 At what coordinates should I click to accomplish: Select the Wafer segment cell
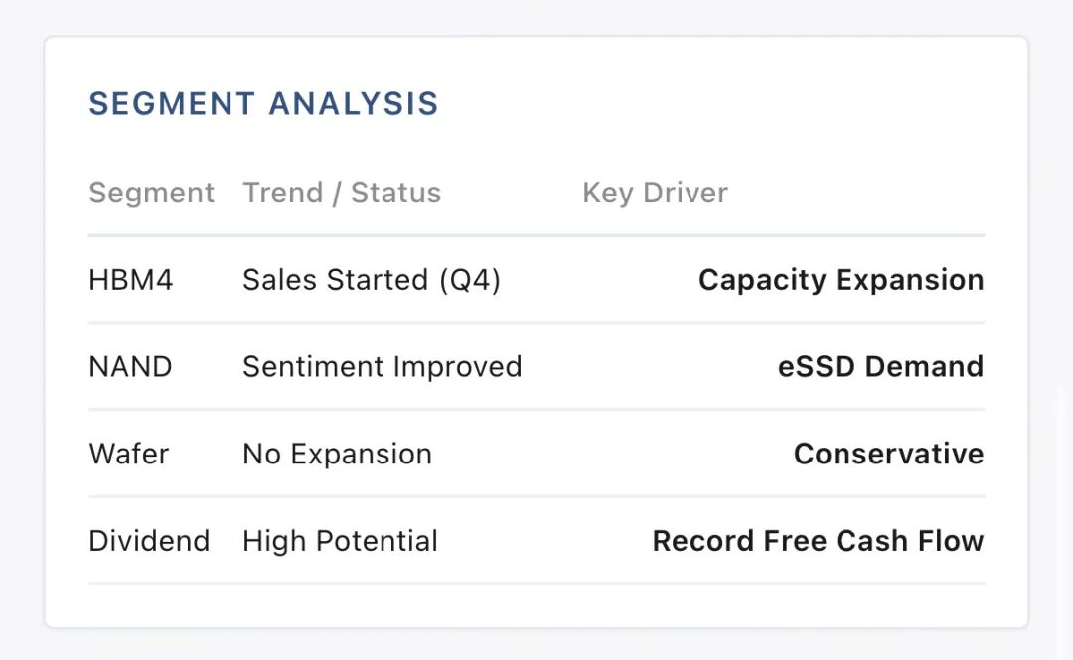click(x=129, y=455)
